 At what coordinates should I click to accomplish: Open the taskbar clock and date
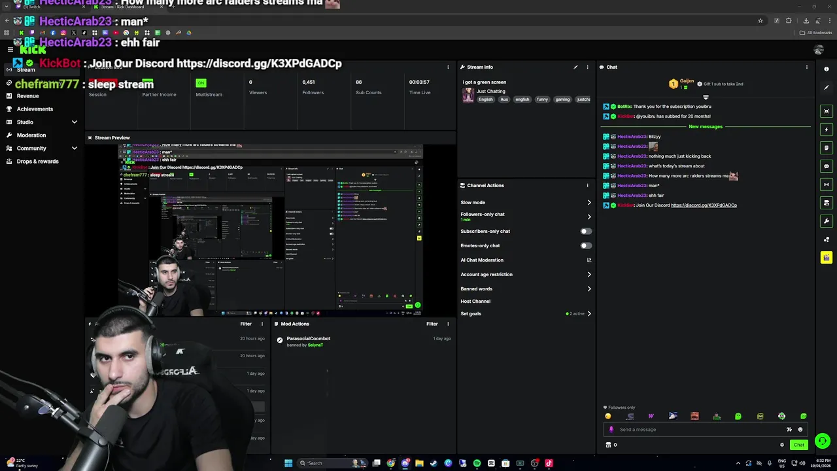coord(820,463)
